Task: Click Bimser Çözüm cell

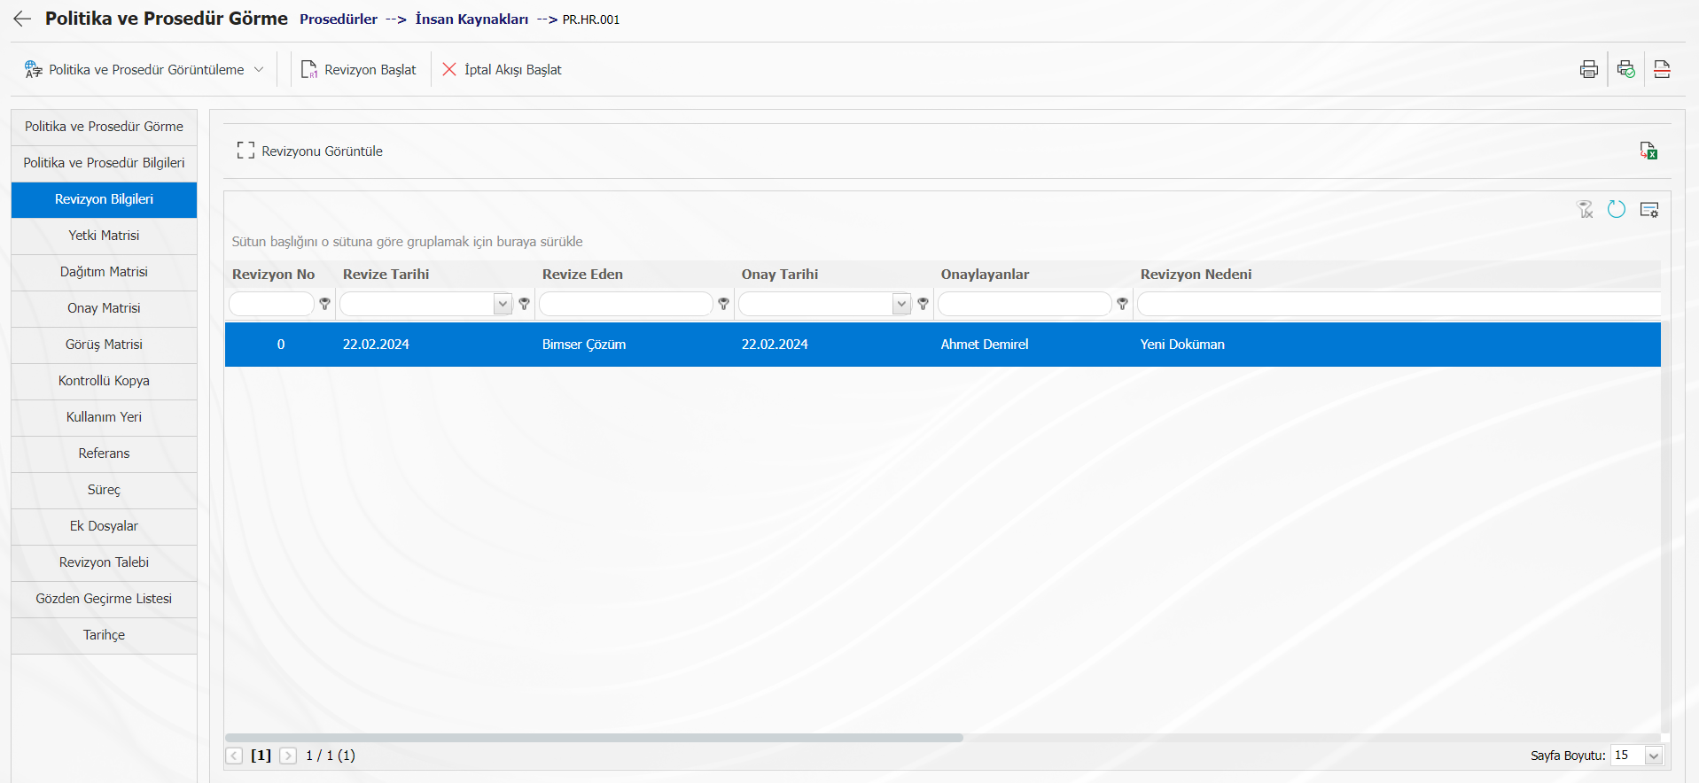Action: pos(584,345)
